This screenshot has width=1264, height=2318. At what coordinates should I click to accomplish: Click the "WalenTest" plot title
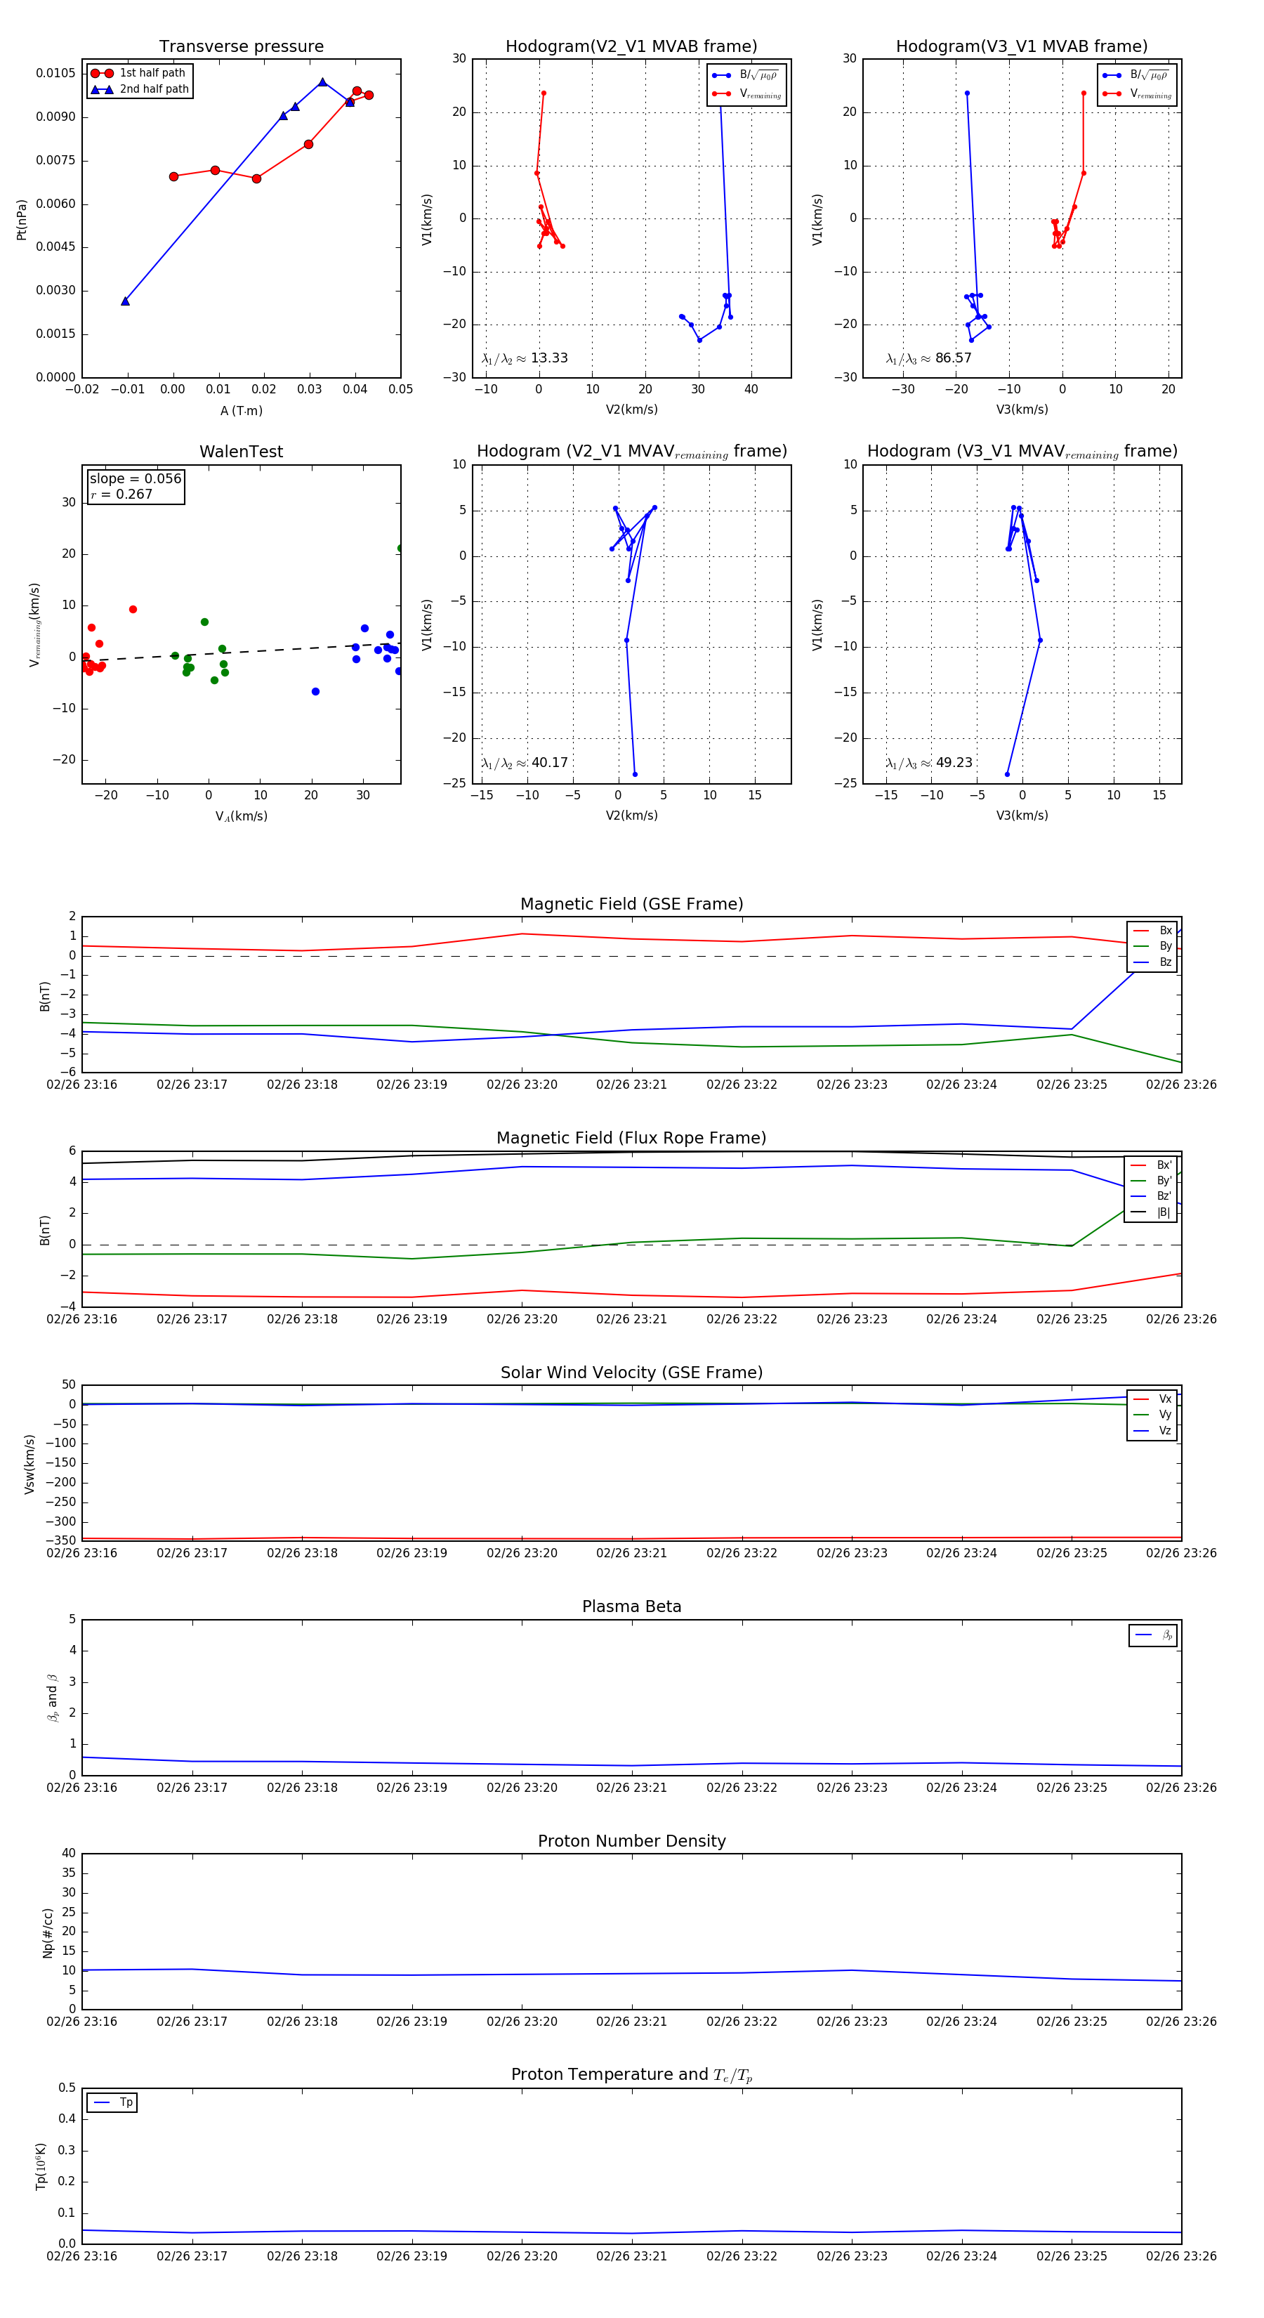pos(241,452)
